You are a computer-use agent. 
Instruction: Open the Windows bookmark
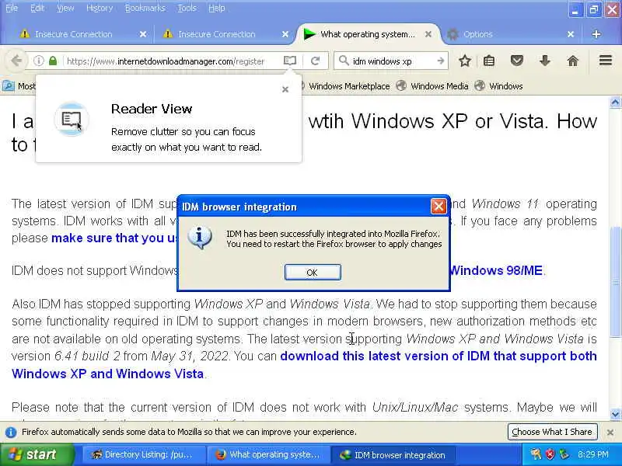(x=499, y=86)
